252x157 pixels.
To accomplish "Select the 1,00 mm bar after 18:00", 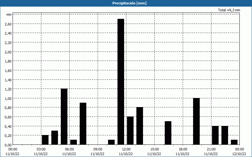I will point(196,121).
